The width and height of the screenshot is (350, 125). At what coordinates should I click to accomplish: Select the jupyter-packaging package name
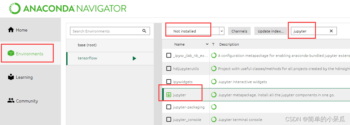click(x=189, y=107)
